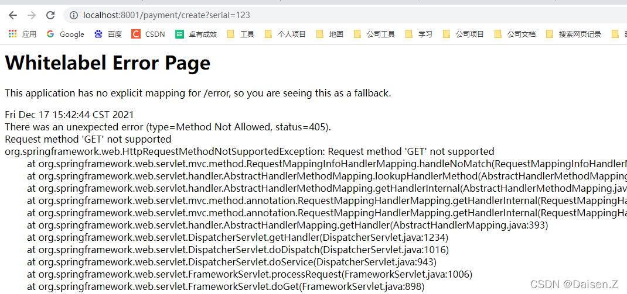Click the browser Back arrow

coord(13,16)
